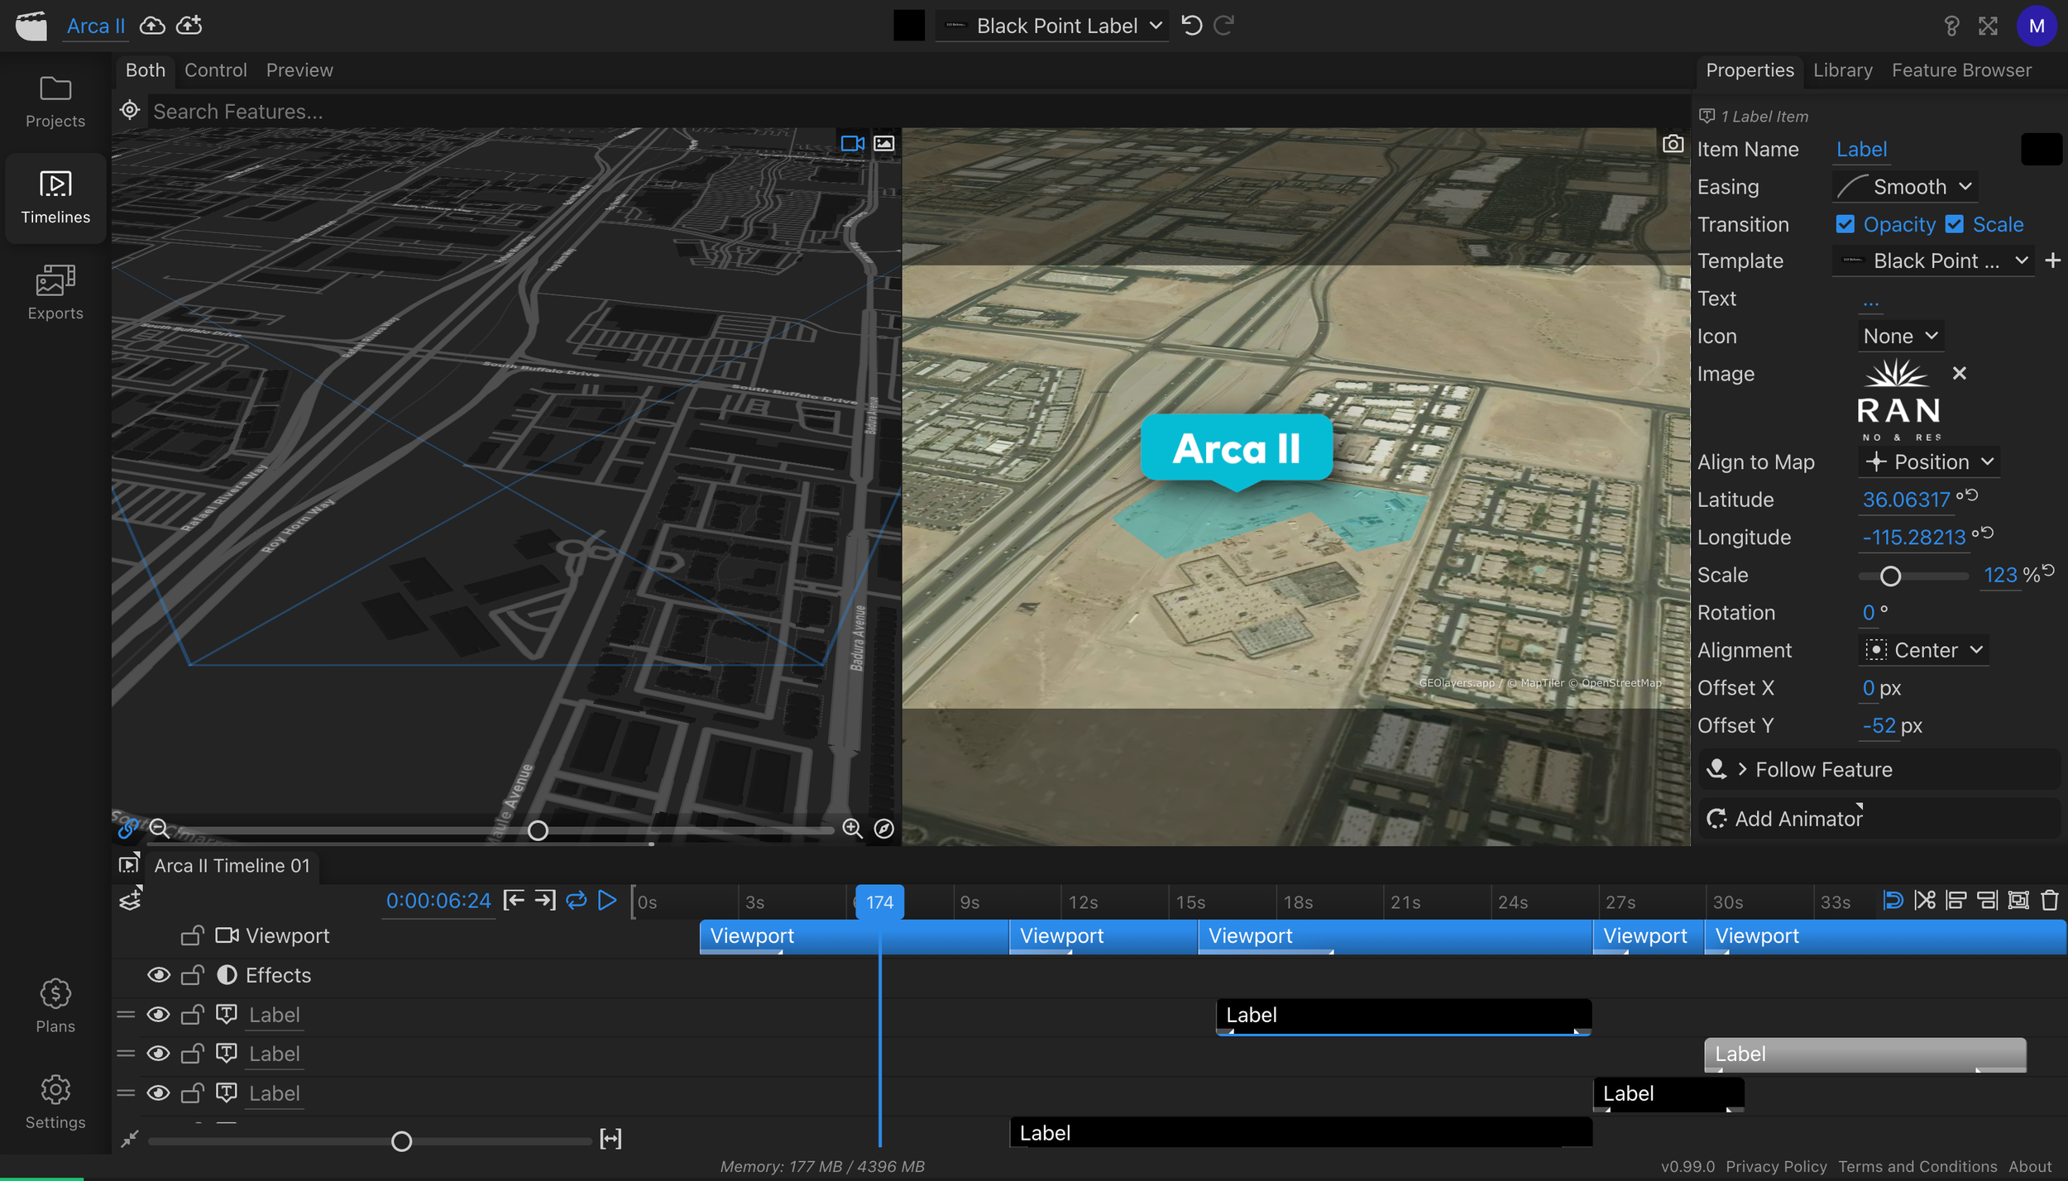The image size is (2068, 1181).
Task: Click the link icon at map bottom-left
Action: pyautogui.click(x=128, y=827)
